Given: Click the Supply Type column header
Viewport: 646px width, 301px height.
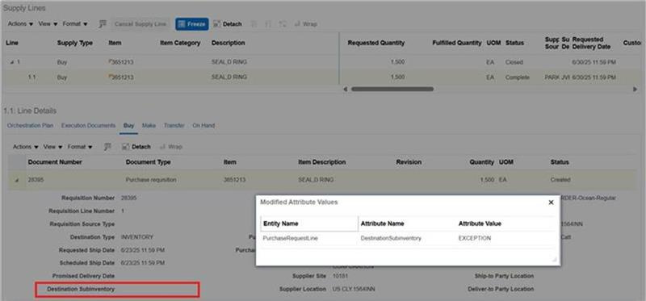Looking at the screenshot, I should [x=75, y=43].
